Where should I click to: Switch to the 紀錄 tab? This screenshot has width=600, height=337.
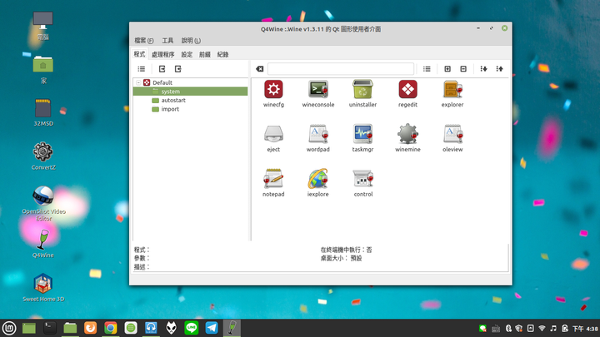click(222, 55)
